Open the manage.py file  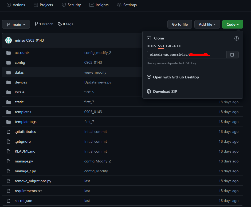coord(24,161)
